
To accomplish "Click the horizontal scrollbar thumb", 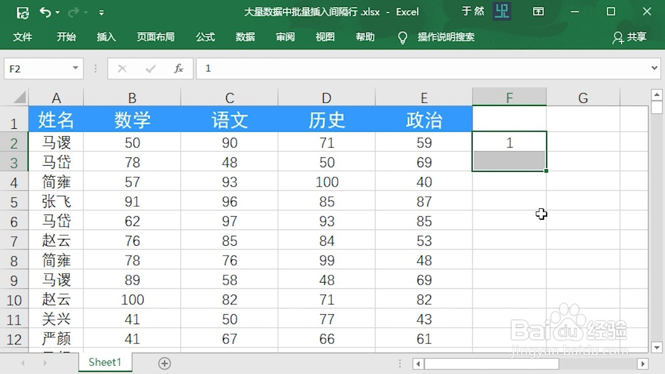I will (491, 364).
